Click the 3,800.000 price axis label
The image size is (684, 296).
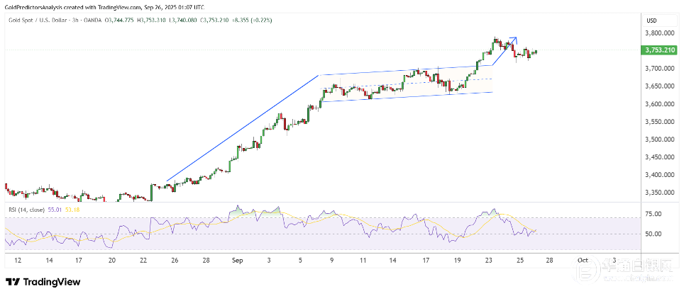point(657,33)
